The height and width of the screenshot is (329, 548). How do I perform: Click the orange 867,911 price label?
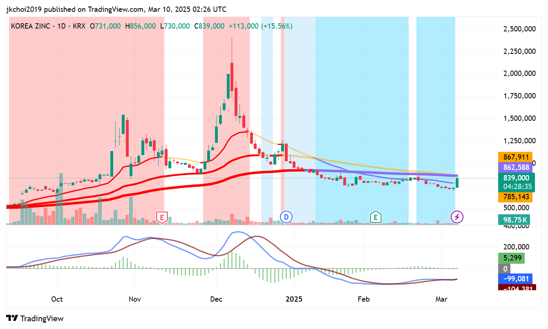pos(514,157)
